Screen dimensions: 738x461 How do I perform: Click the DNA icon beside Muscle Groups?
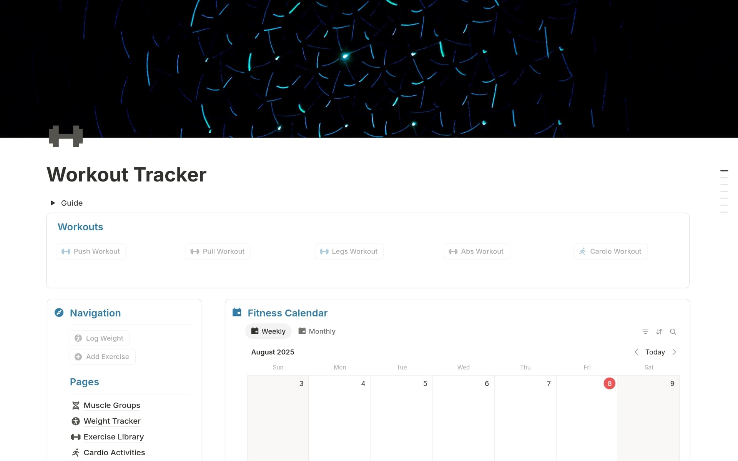pos(76,405)
